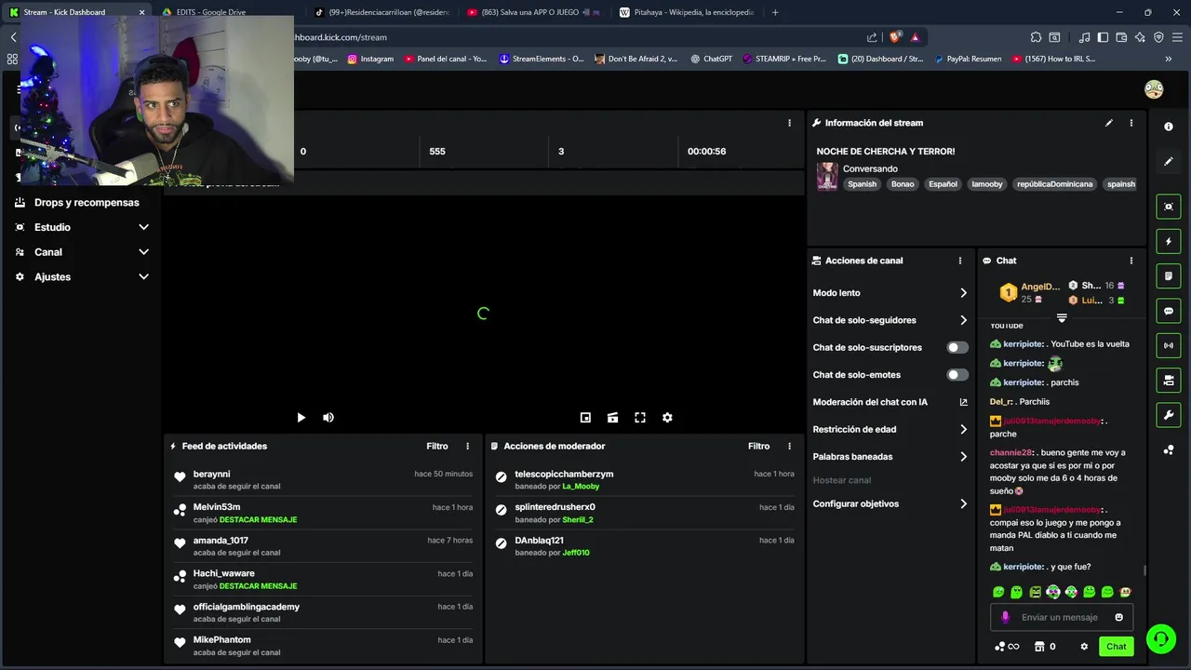This screenshot has height=670, width=1191.
Task: Open Modo lento options
Action: click(x=890, y=292)
